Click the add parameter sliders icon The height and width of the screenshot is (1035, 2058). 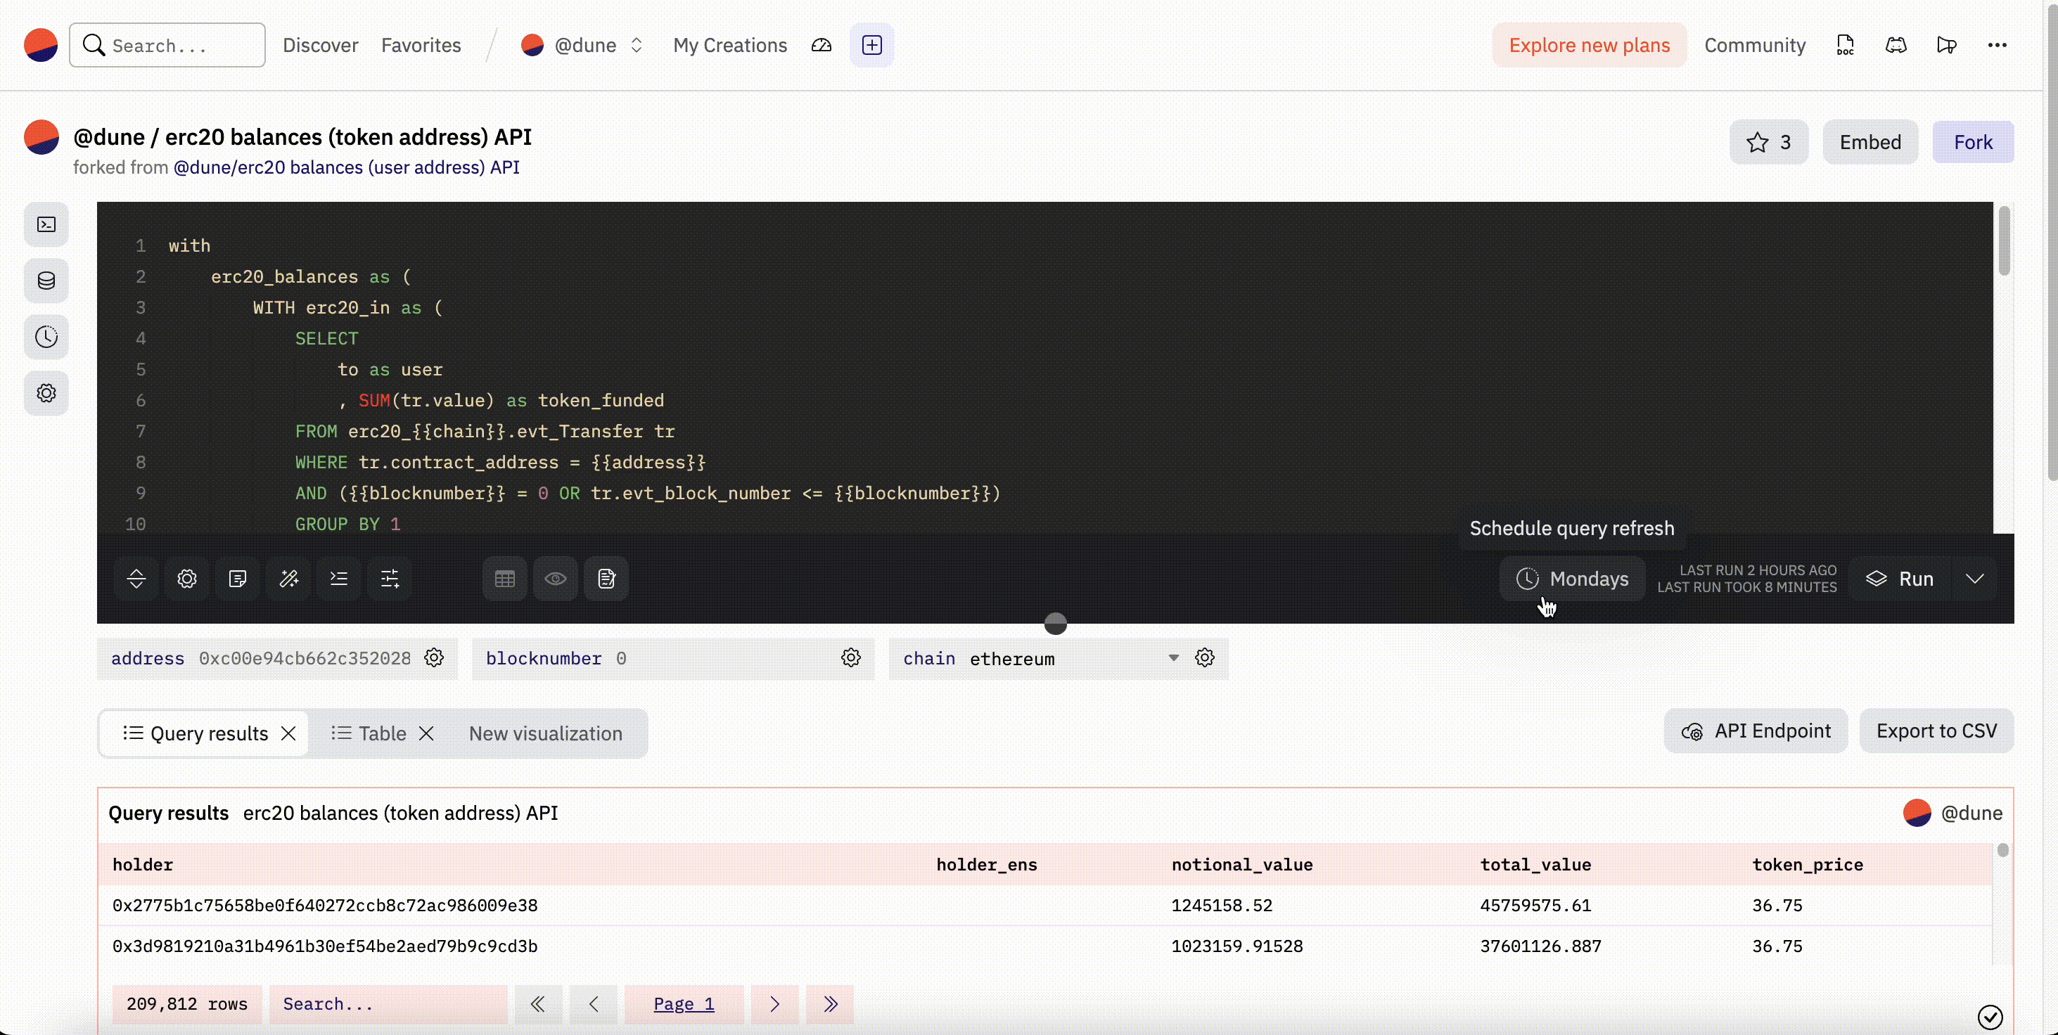pyautogui.click(x=390, y=578)
